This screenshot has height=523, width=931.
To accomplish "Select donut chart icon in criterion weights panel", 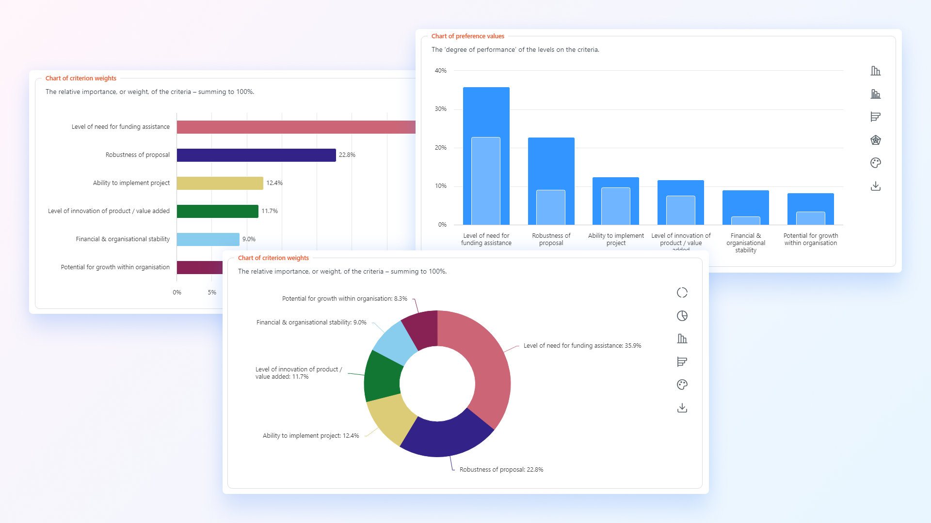I will click(x=682, y=292).
